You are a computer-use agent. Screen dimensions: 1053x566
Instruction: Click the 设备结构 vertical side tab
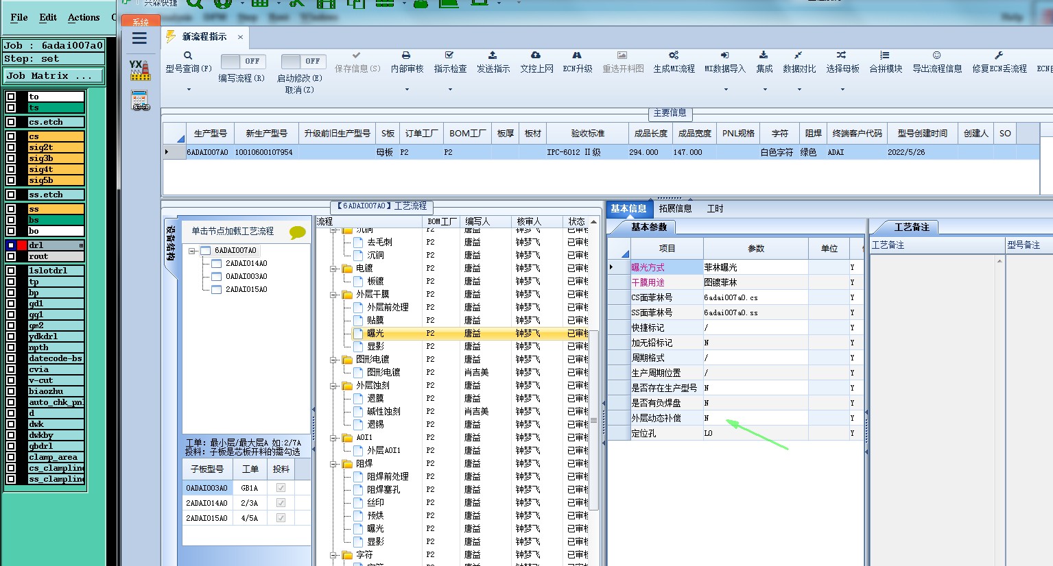(x=170, y=243)
